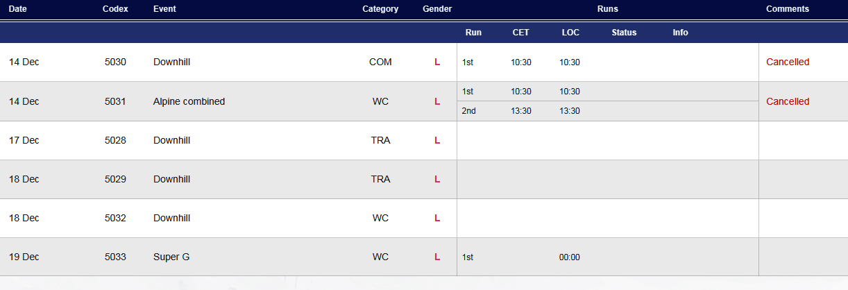Select the 2nd run of Alpine combined

(x=607, y=111)
